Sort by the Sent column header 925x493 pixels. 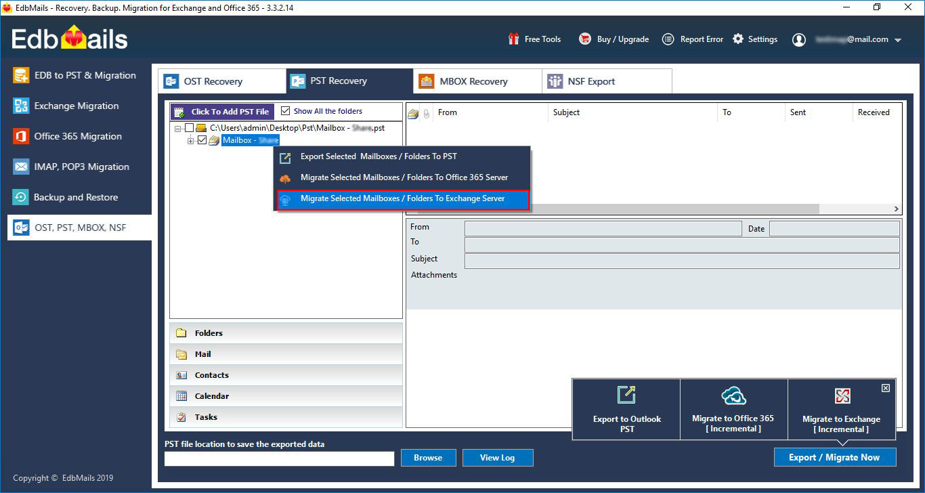click(x=819, y=112)
